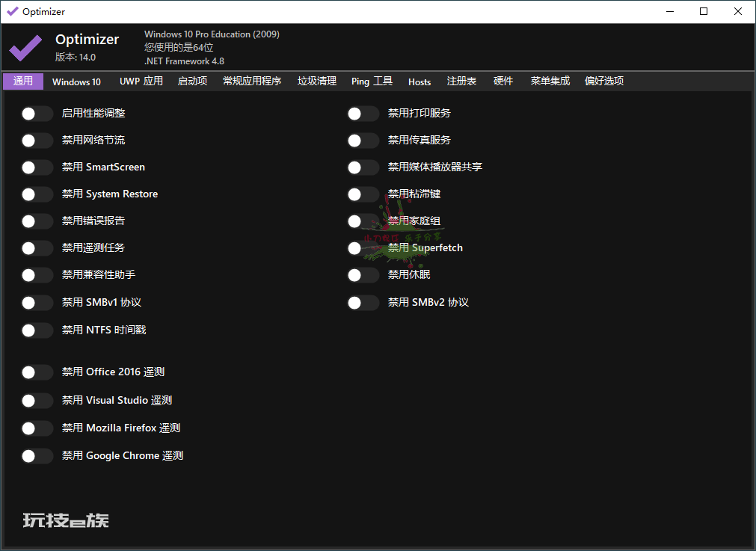This screenshot has height=551, width=756.
Task: Click the small title bar Optimizer icon
Action: pyautogui.click(x=12, y=11)
